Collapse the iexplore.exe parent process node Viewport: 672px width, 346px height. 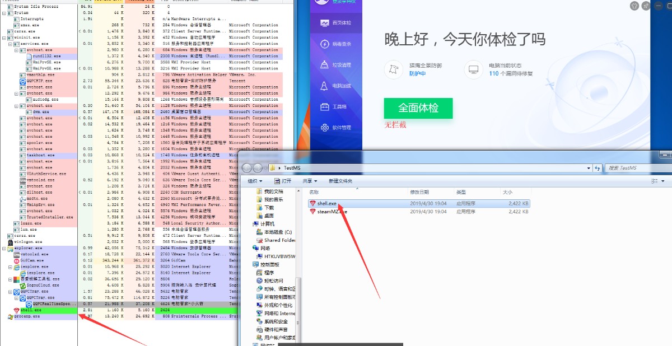click(11, 266)
